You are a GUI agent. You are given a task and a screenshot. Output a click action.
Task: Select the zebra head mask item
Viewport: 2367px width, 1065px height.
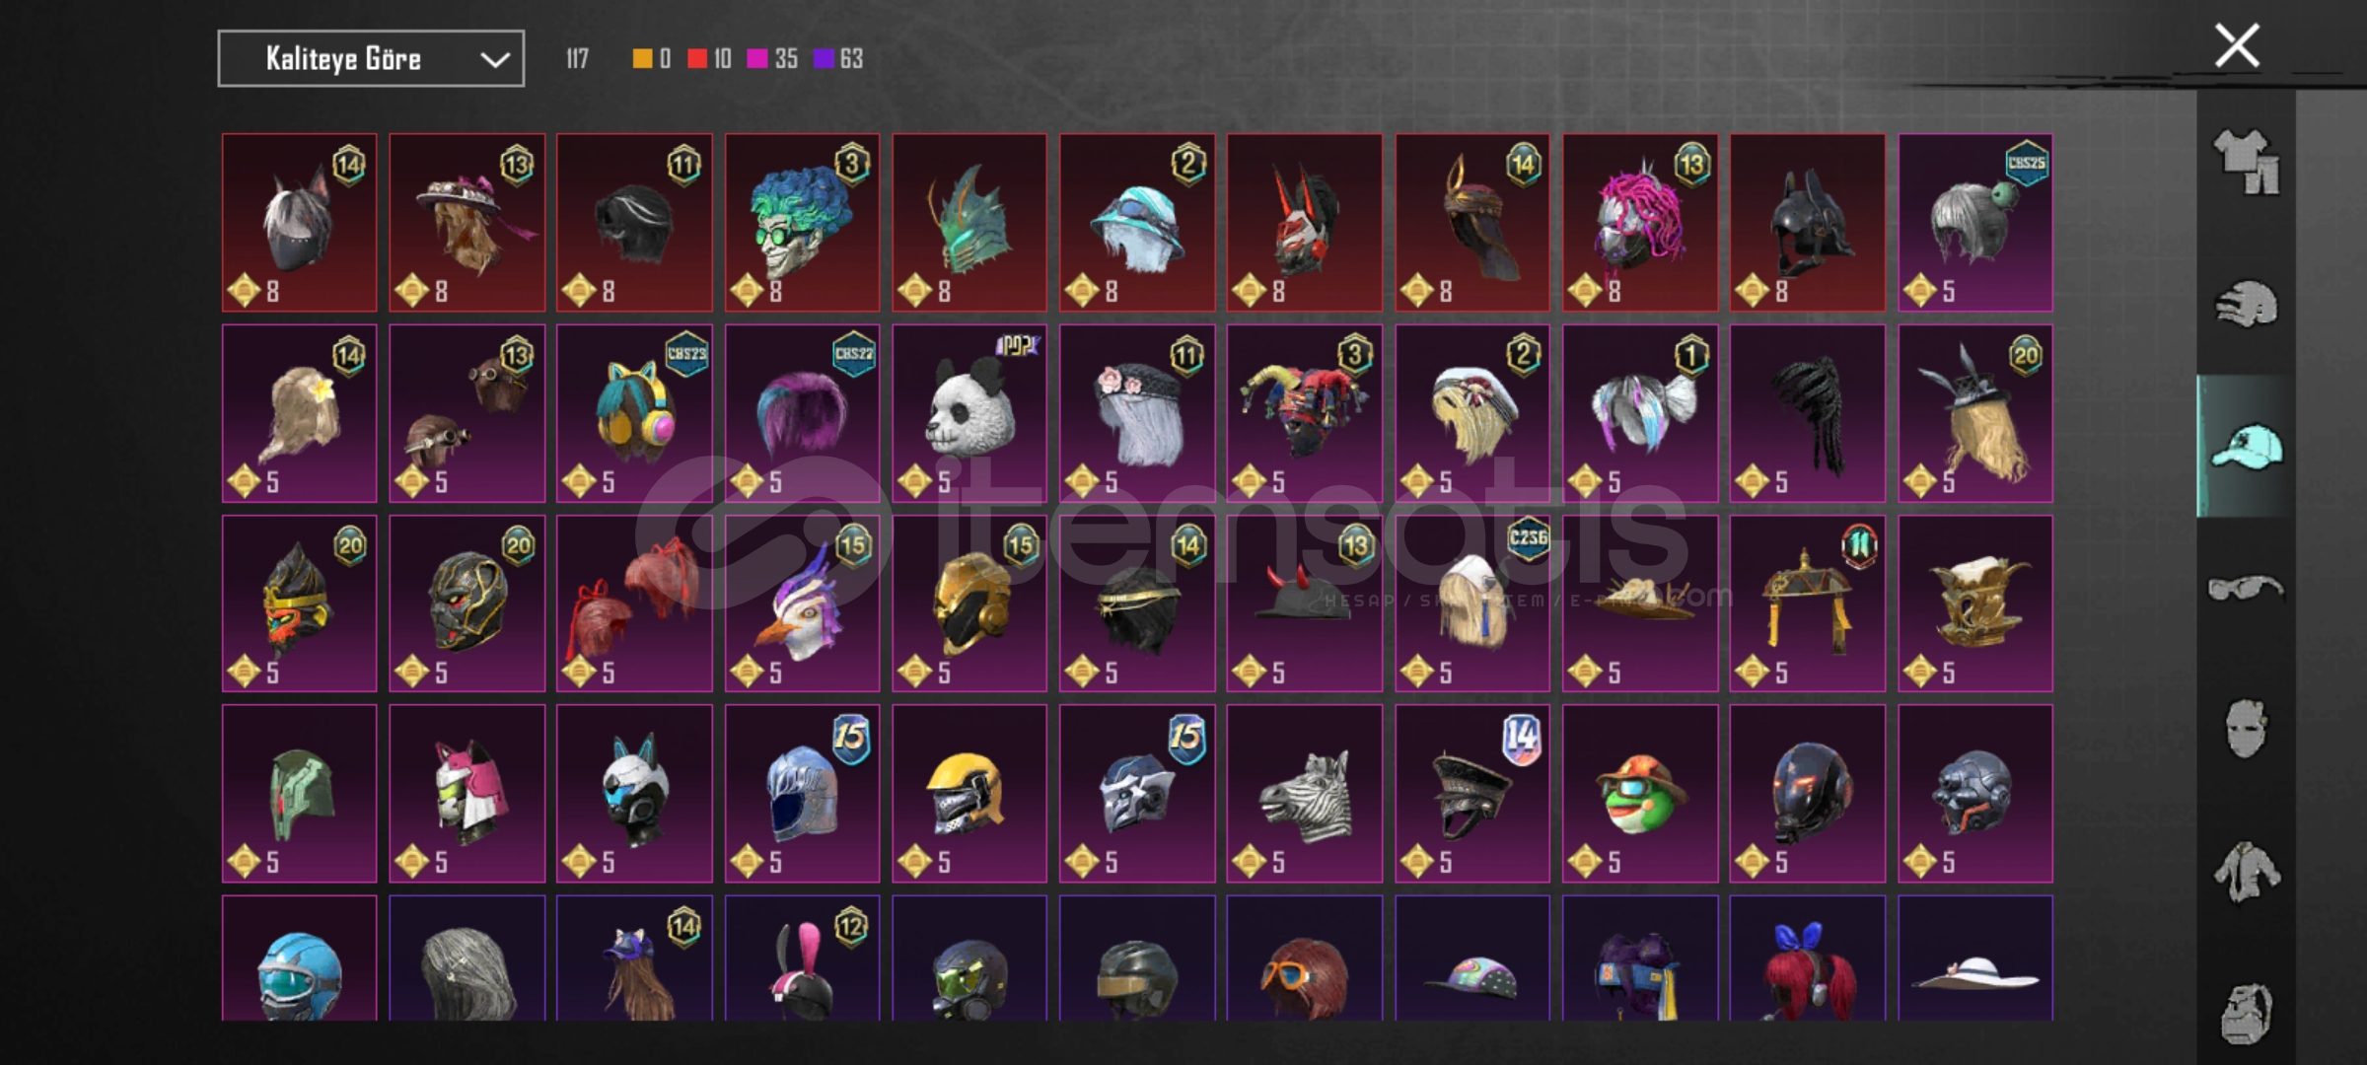1304,793
